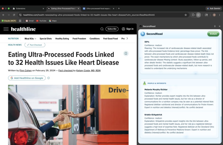Click the Subscribe button

(112, 29)
